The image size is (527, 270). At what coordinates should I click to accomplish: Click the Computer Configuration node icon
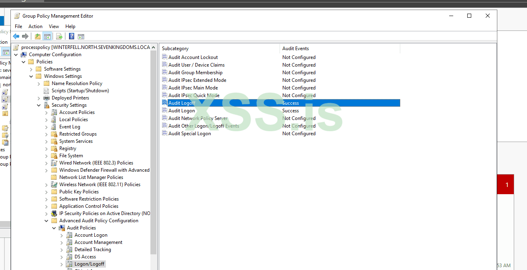click(24, 55)
